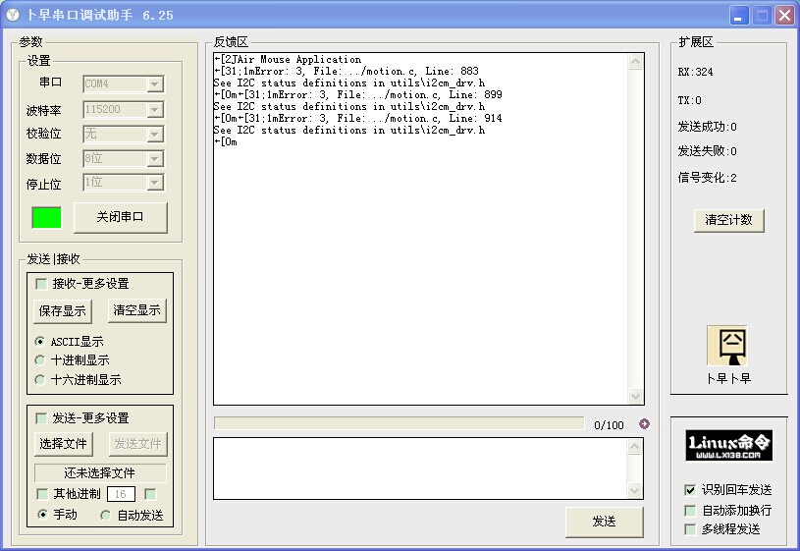Click 清空计数 button
Viewport: 800px width, 551px height.
[728, 220]
